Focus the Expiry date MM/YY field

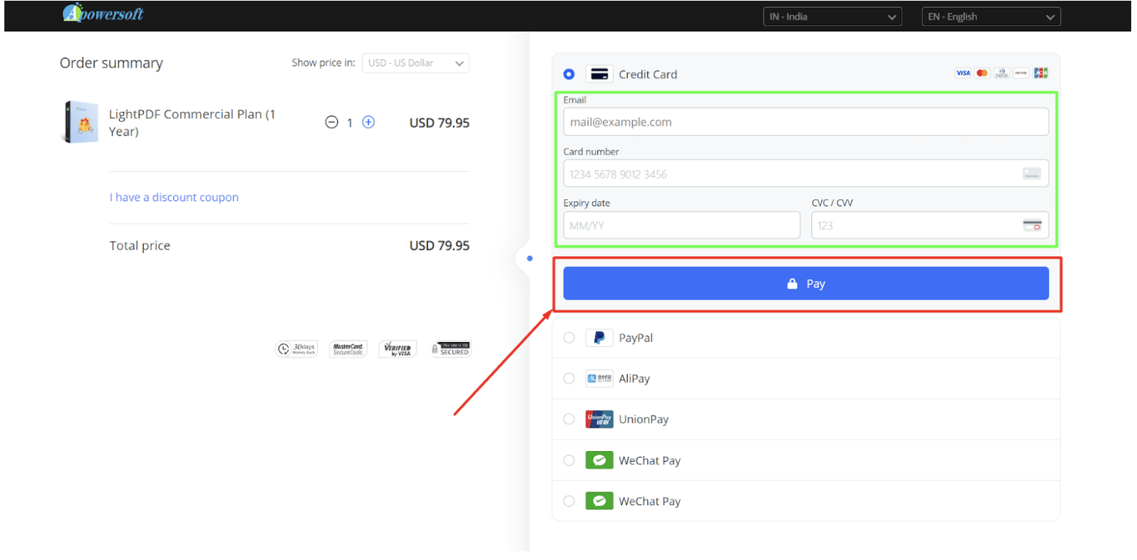tap(682, 226)
